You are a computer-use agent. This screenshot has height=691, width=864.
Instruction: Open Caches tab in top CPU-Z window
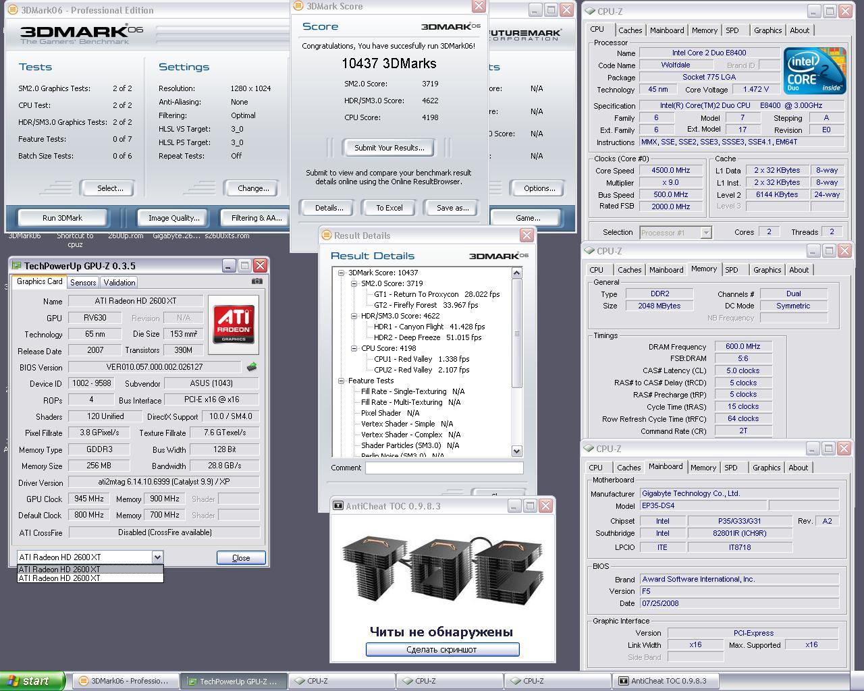click(x=630, y=30)
